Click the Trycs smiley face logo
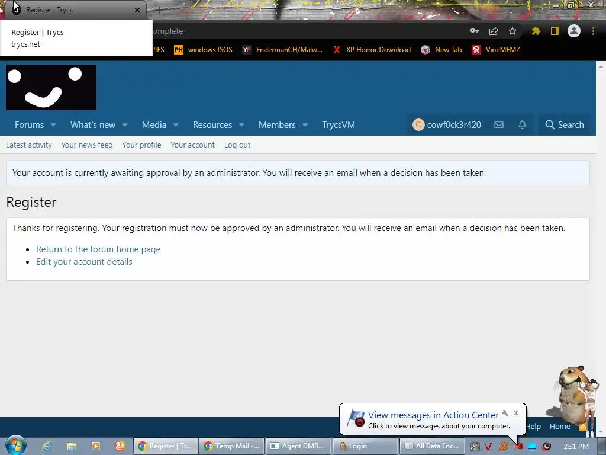 click(x=51, y=88)
